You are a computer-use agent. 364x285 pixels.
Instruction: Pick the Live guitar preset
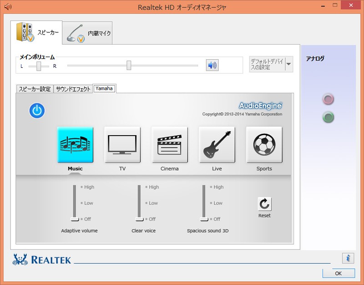click(217, 145)
